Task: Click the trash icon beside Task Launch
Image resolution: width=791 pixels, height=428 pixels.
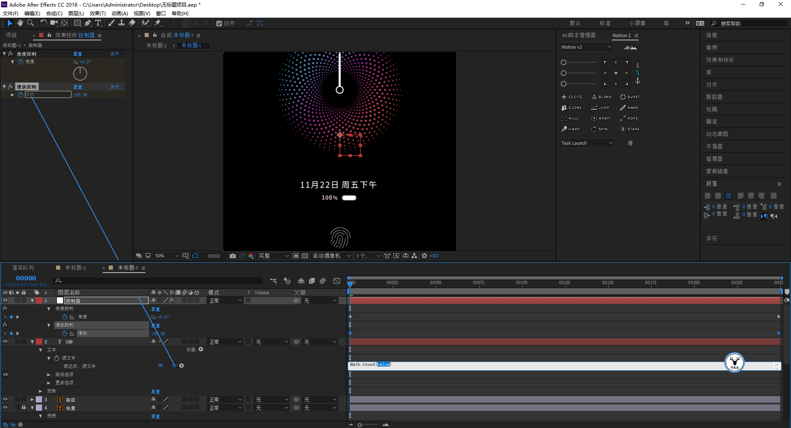Action: click(x=630, y=143)
